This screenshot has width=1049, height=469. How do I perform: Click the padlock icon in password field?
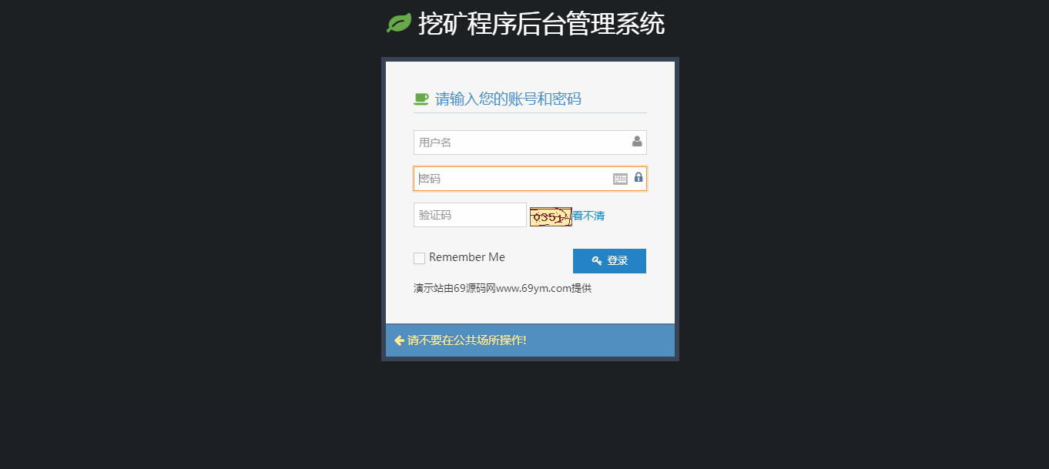(638, 178)
